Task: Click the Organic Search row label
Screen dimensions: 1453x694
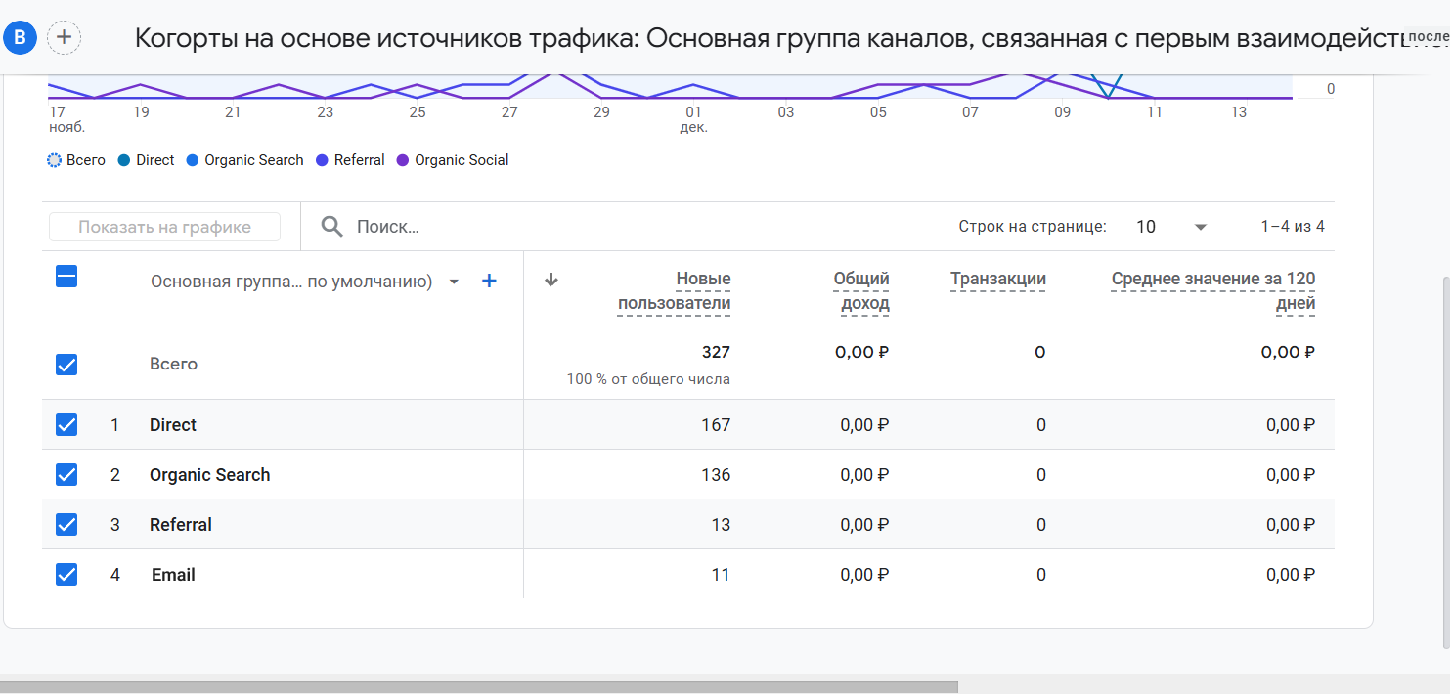Action: click(x=209, y=475)
